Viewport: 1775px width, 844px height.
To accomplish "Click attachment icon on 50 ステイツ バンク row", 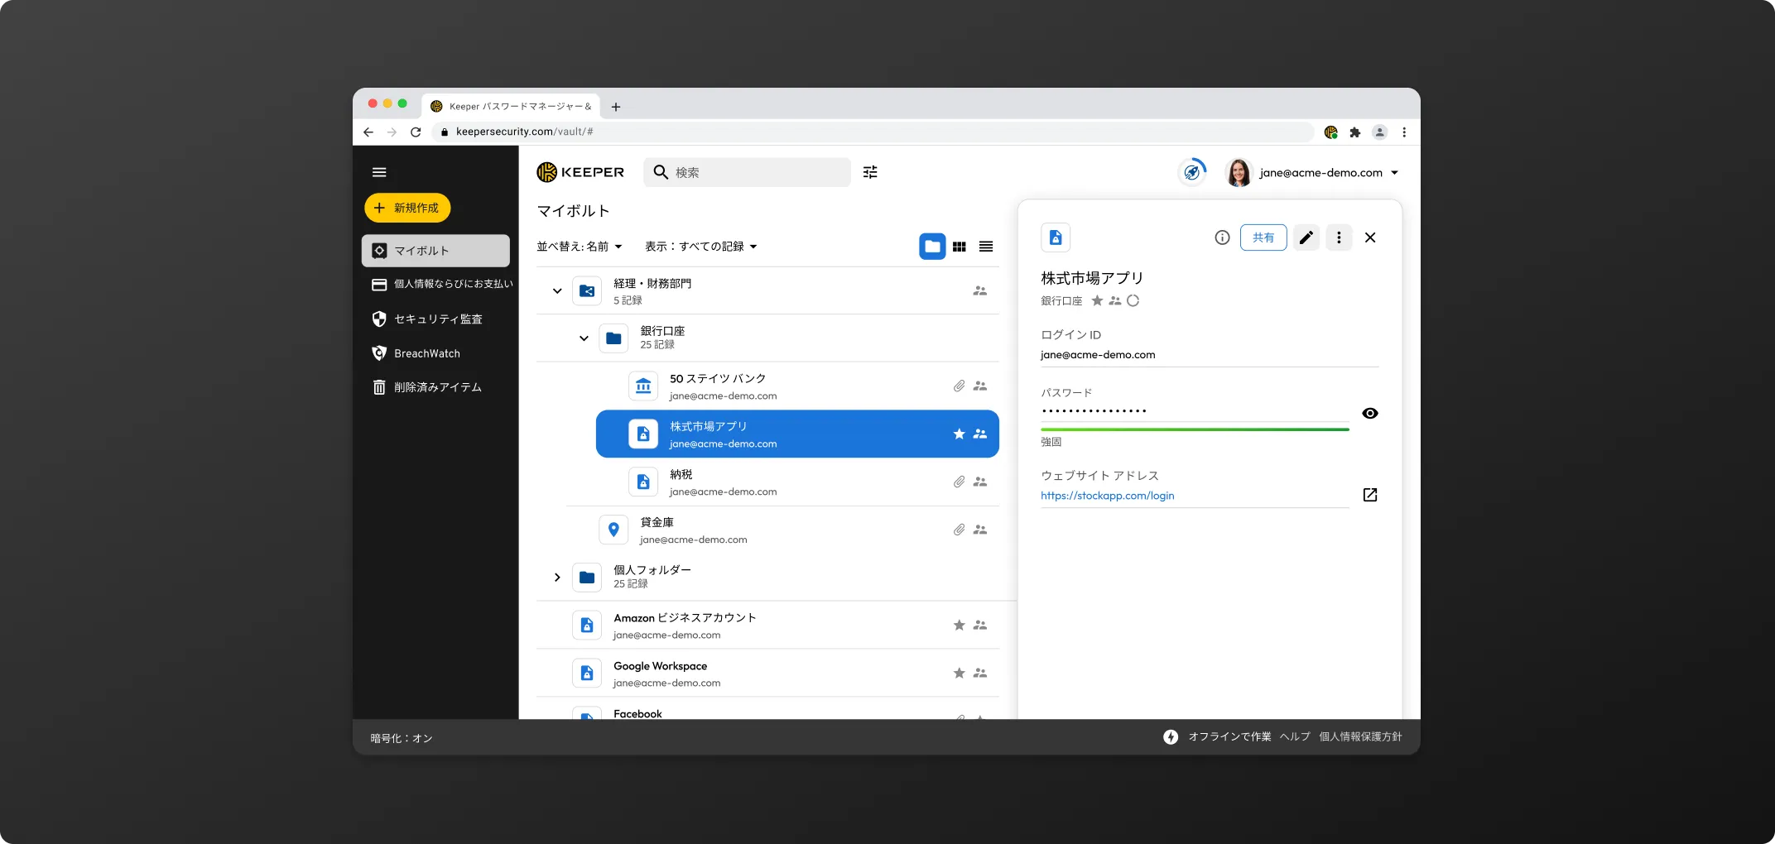I will (x=959, y=386).
